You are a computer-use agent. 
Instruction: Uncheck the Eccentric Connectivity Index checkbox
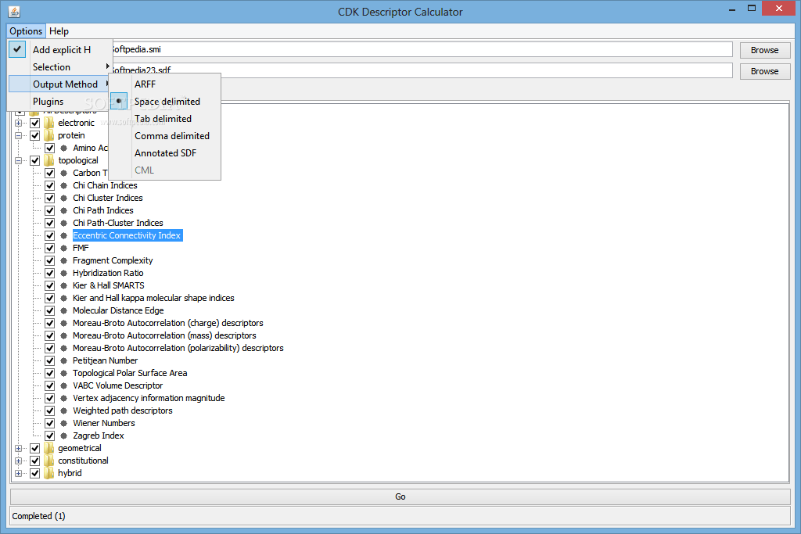click(49, 235)
